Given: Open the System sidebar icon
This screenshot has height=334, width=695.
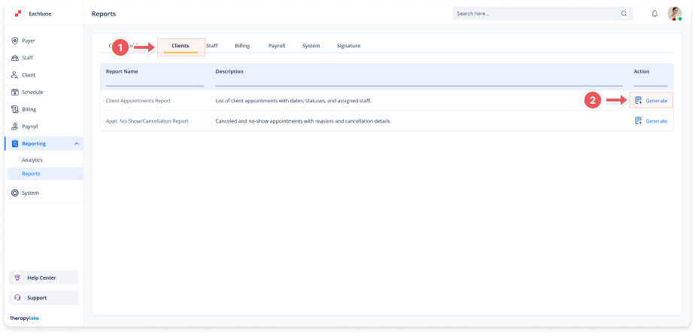Looking at the screenshot, I should (14, 193).
